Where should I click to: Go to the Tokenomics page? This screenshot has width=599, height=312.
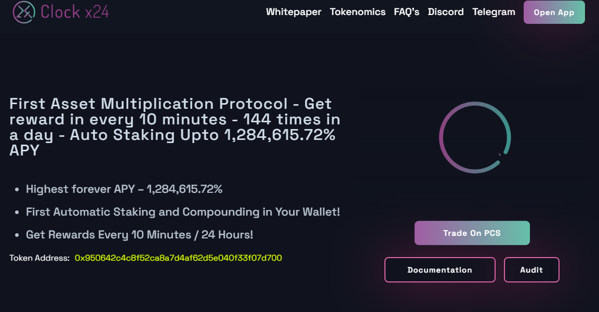pyautogui.click(x=357, y=12)
